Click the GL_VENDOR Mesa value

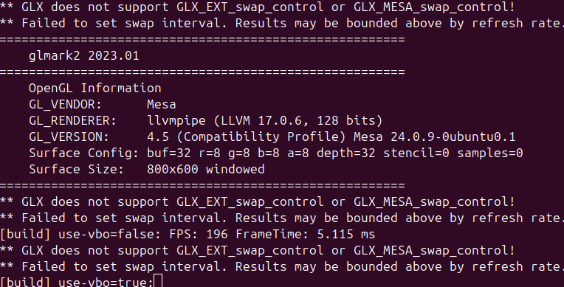(162, 104)
